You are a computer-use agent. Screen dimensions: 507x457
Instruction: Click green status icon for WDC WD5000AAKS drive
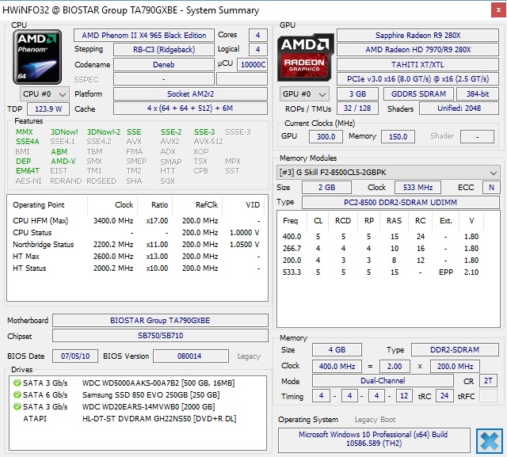pyautogui.click(x=17, y=383)
